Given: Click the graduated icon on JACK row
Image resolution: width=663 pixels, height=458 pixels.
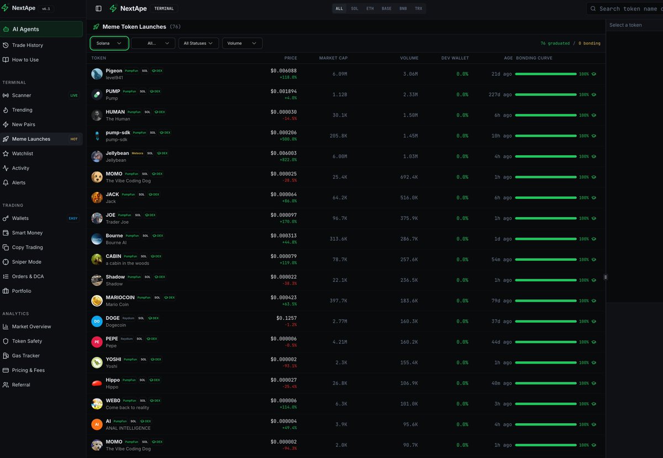Looking at the screenshot, I should [594, 198].
